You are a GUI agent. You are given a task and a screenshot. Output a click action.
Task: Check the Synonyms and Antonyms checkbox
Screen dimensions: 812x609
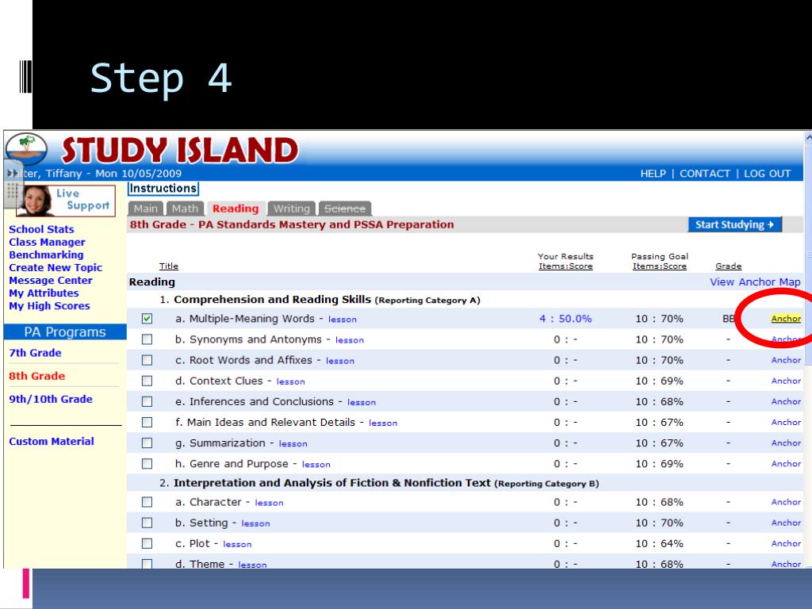[x=147, y=339]
